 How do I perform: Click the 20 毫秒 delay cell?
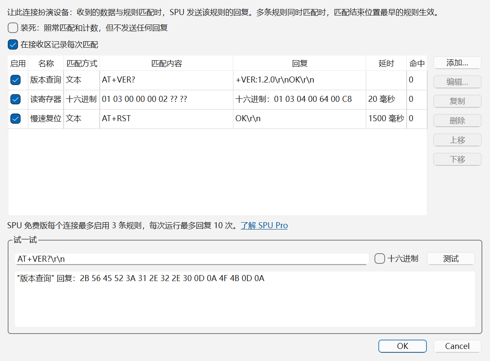(386, 99)
